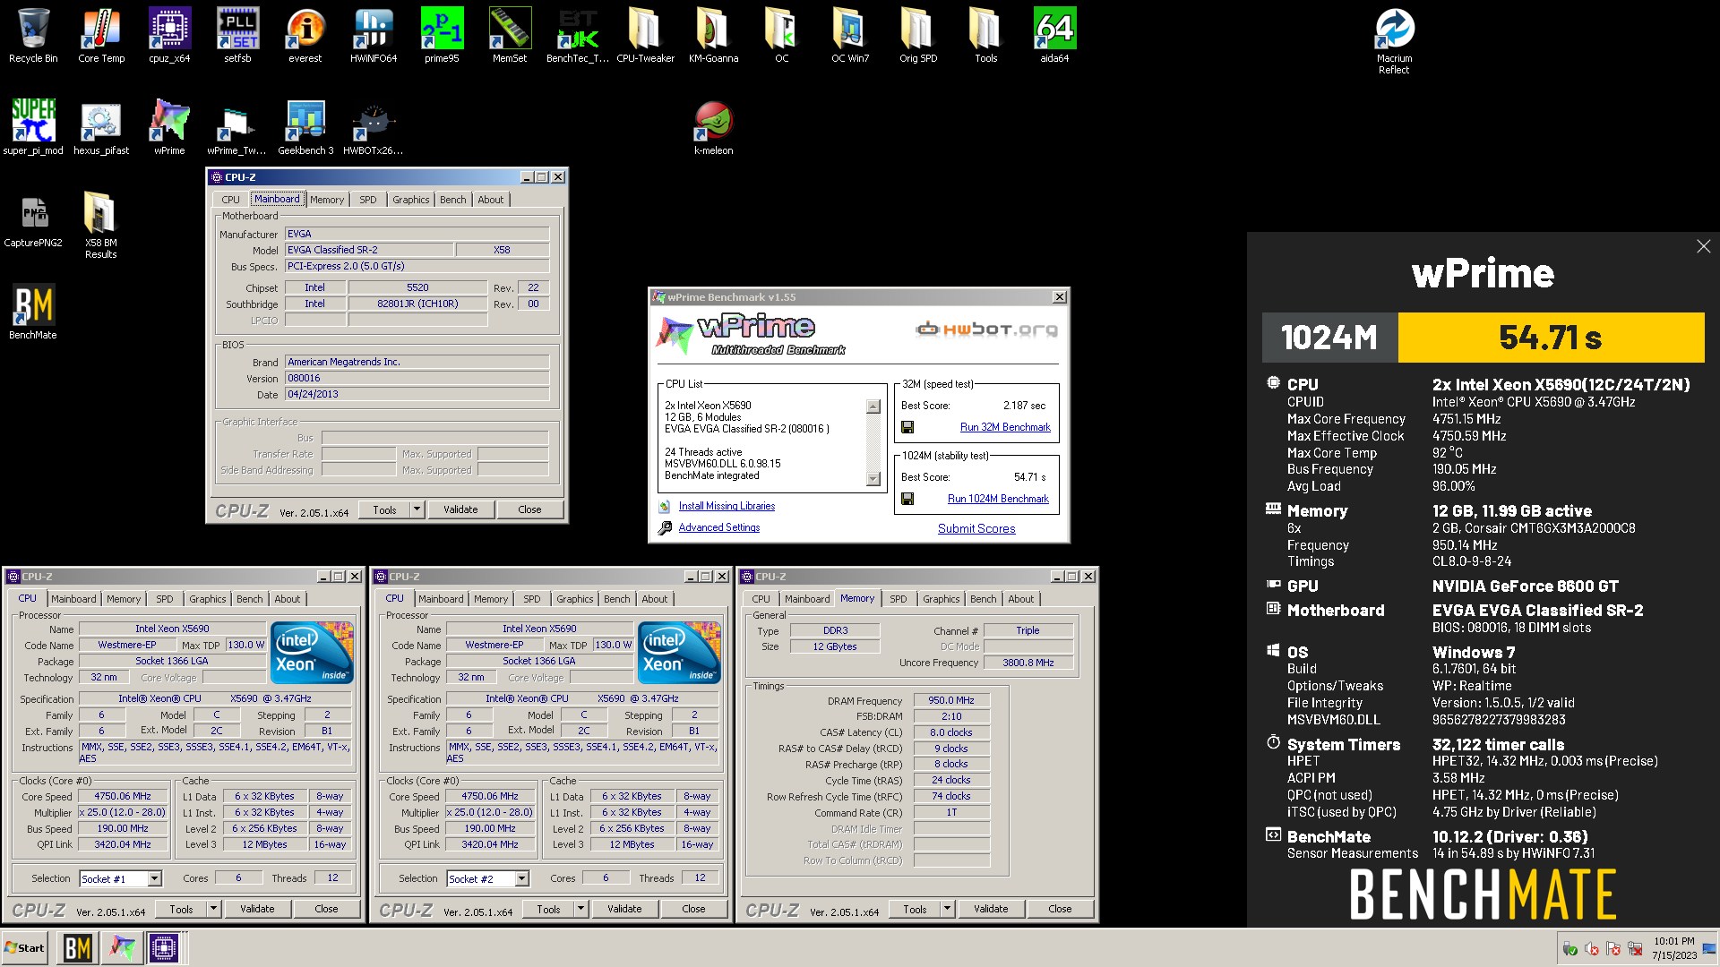The height and width of the screenshot is (967, 1720).
Task: Open Macrium Reflect desktop shortcut
Action: pyautogui.click(x=1394, y=41)
